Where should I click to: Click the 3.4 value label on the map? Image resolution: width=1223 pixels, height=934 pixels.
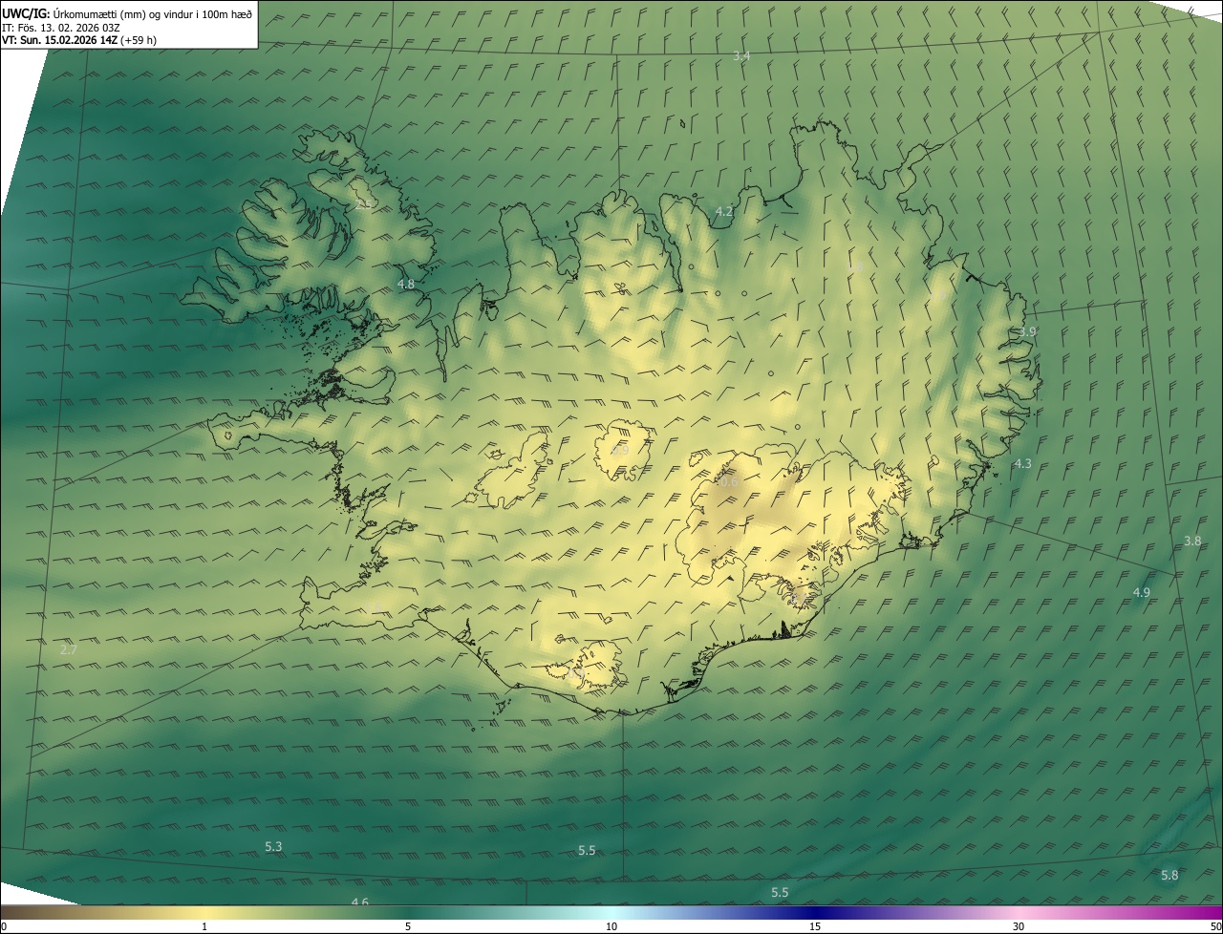tap(741, 56)
